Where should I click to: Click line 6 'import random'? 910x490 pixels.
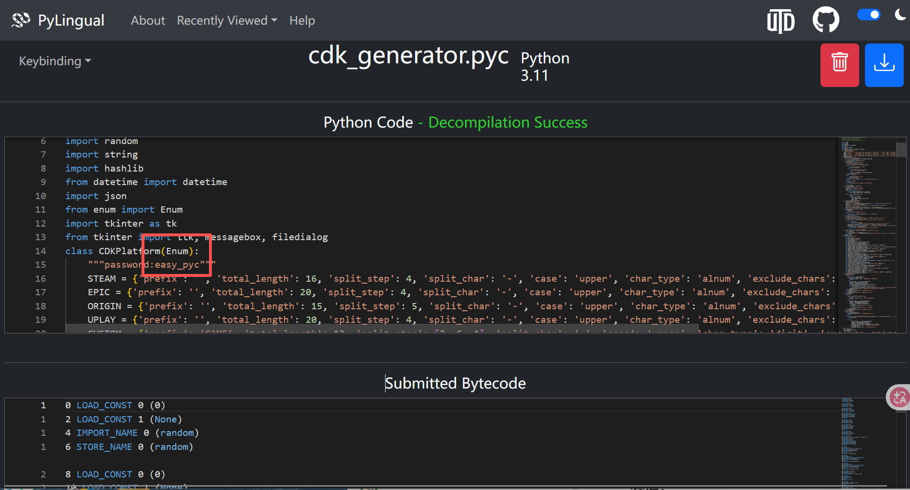102,141
